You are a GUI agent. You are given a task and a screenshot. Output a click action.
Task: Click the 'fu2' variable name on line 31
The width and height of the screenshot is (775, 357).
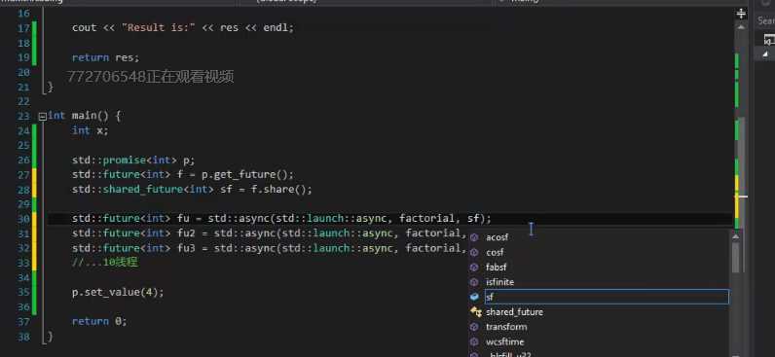pyautogui.click(x=186, y=233)
